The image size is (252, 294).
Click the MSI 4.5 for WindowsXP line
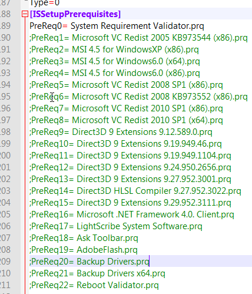pyautogui.click(x=114, y=49)
